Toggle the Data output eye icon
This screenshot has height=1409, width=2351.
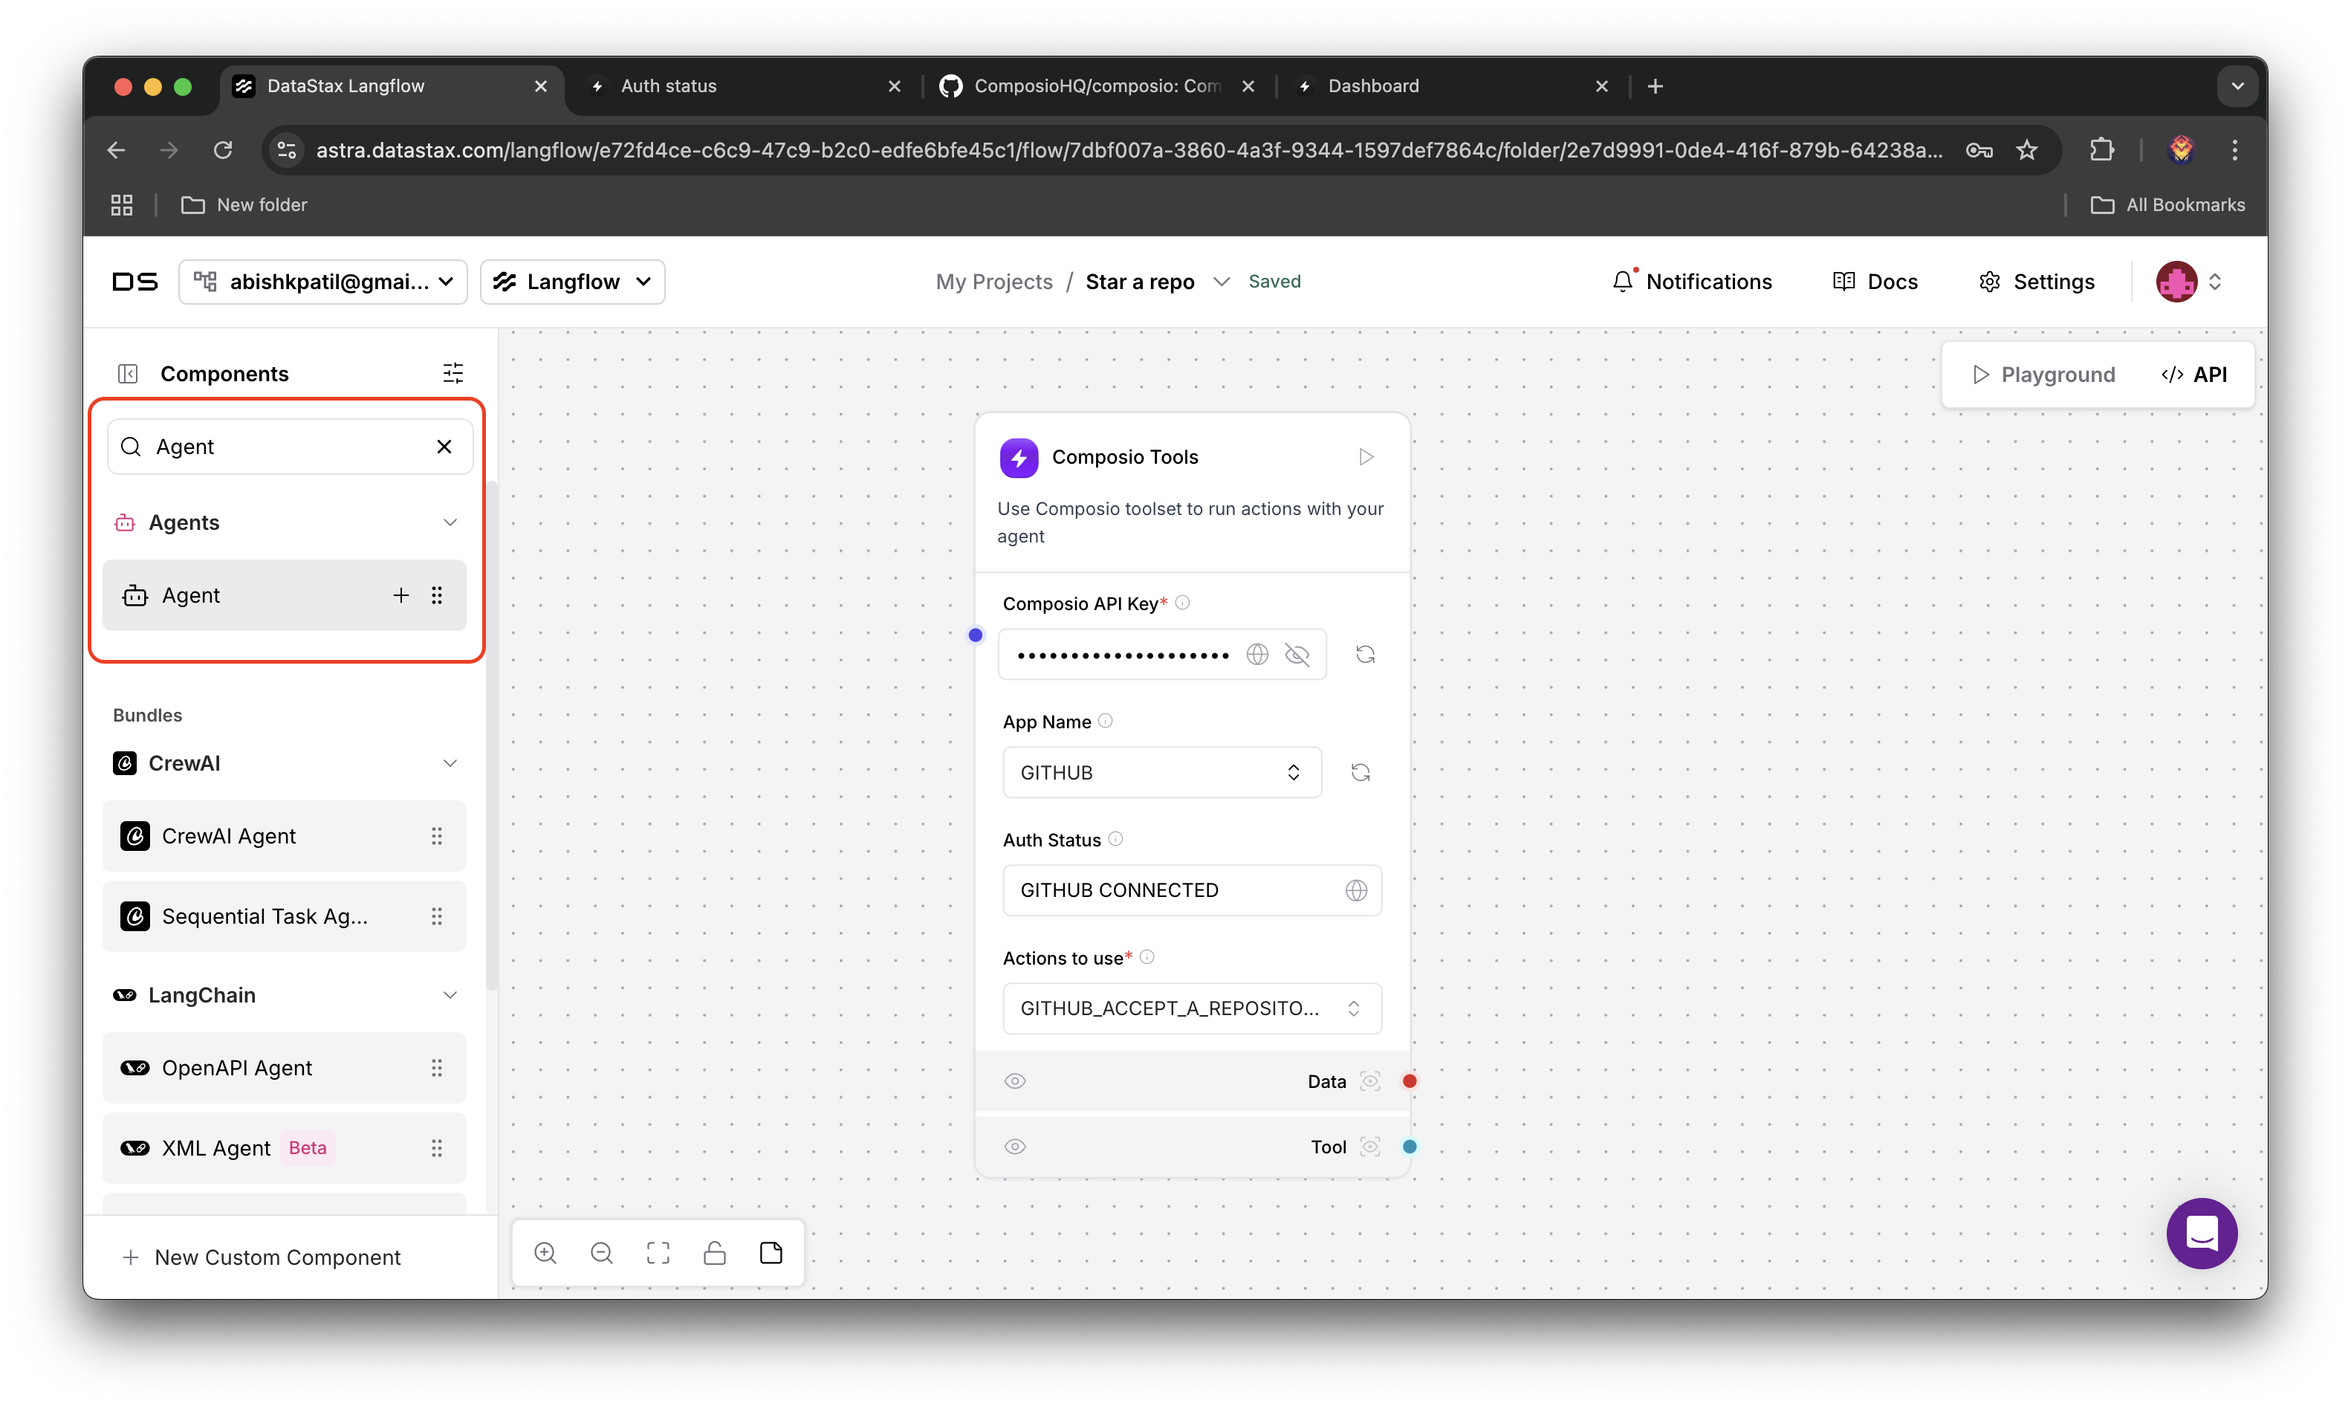[1014, 1081]
